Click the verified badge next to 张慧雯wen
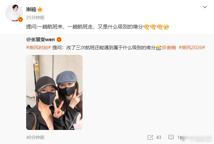The width and height of the screenshot is (214, 144). tap(59, 40)
